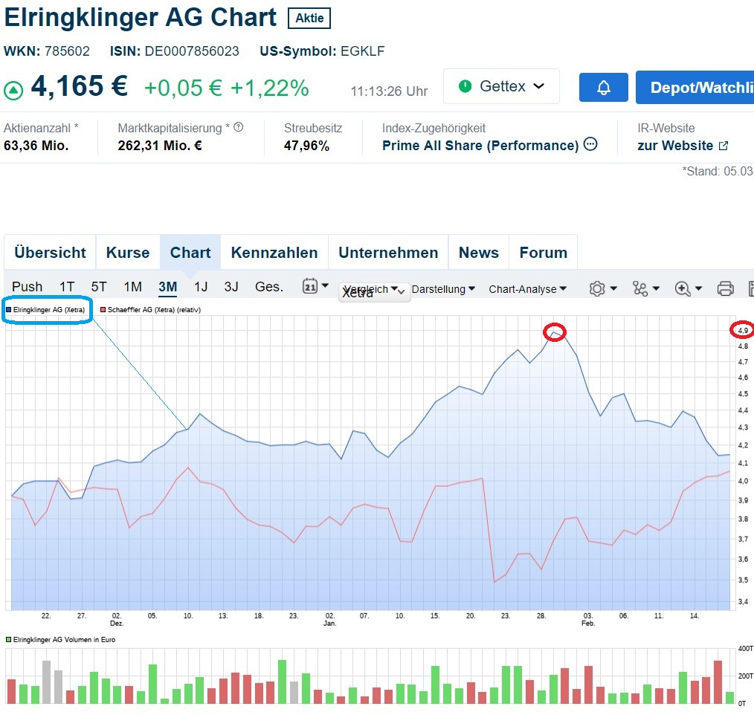Expand the Chart-Analyse dropdown
This screenshot has height=715, width=754.
(527, 289)
